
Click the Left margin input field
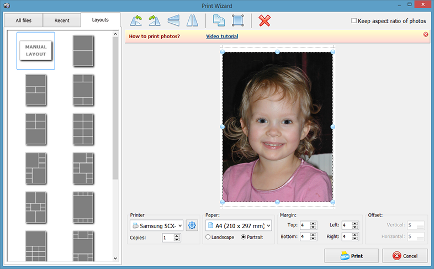pyautogui.click(x=347, y=225)
